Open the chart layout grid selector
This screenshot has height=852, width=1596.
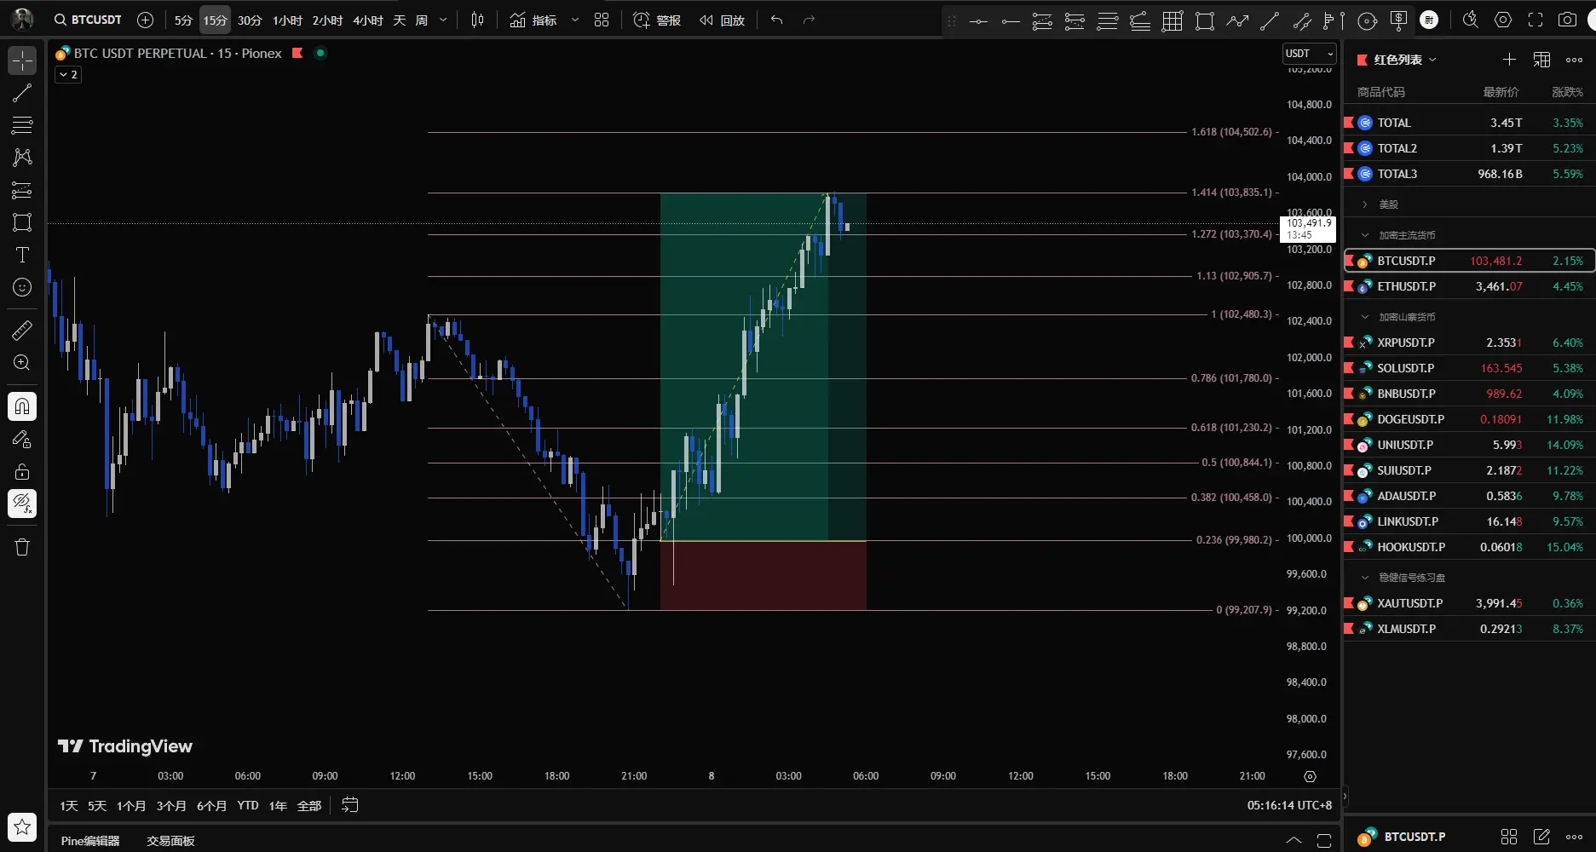click(602, 20)
